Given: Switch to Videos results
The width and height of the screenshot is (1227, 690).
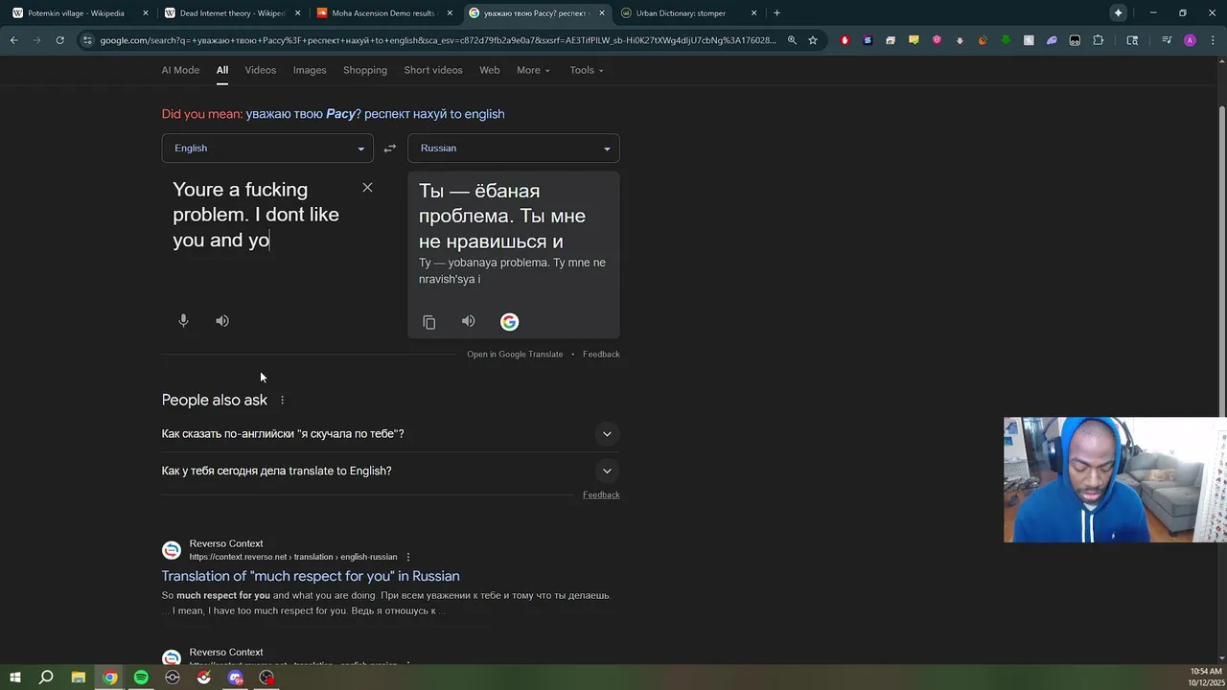Looking at the screenshot, I should (x=260, y=70).
